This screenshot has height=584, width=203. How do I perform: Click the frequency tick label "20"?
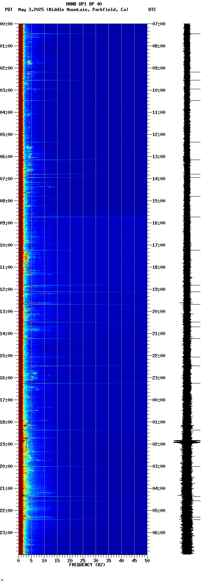pyautogui.click(x=70, y=561)
